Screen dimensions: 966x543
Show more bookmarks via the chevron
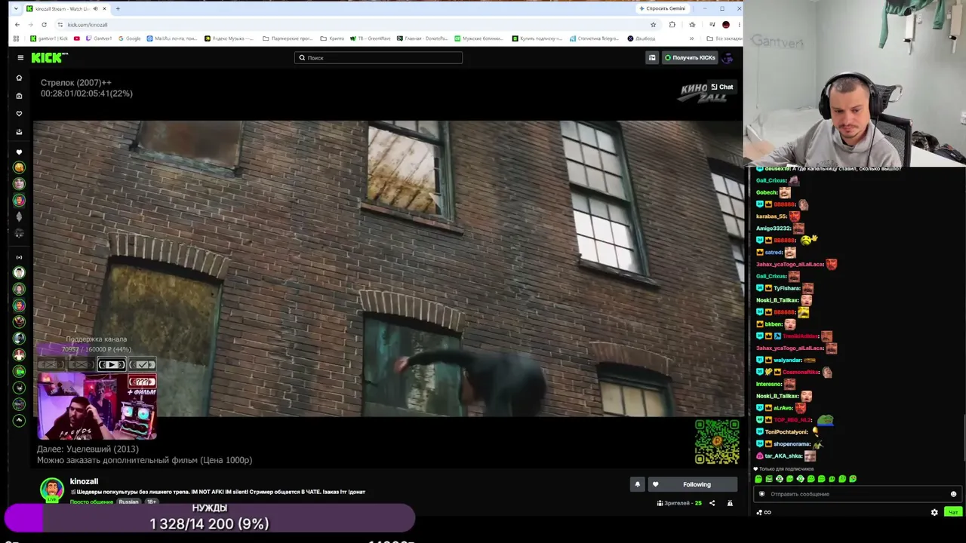pos(691,38)
